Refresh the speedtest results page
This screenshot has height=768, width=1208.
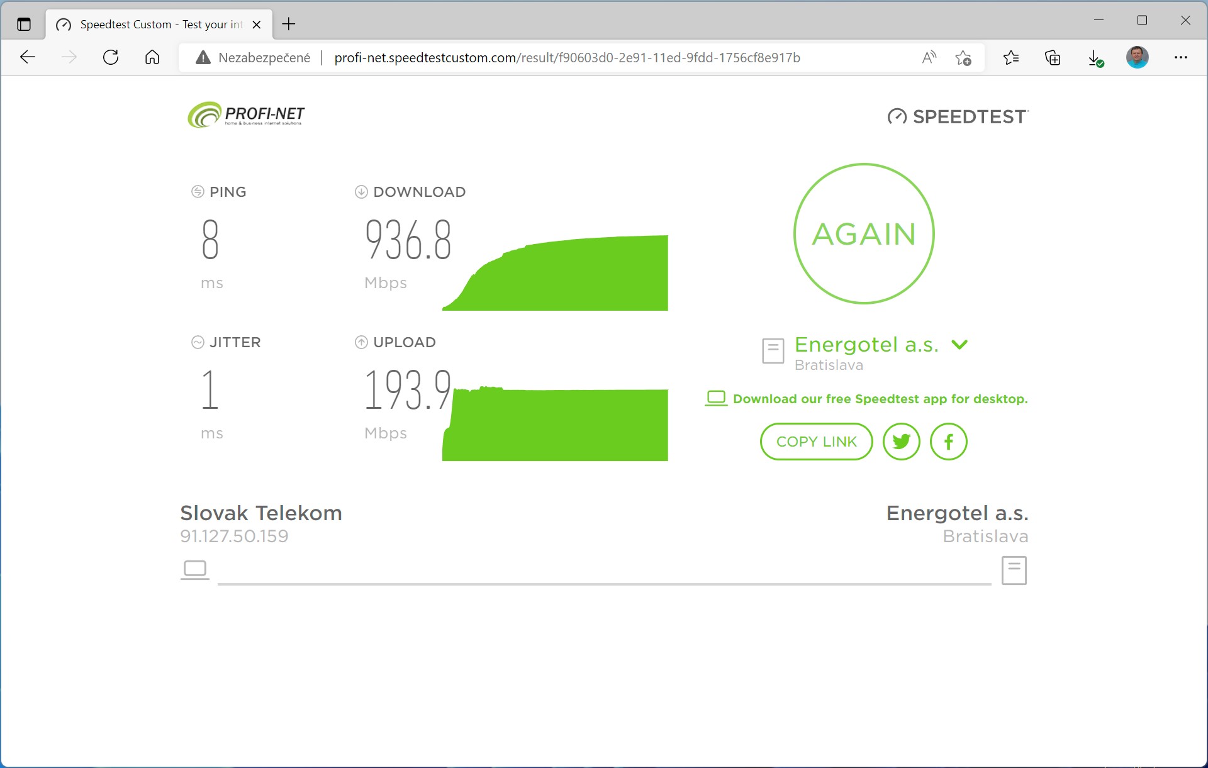111,57
